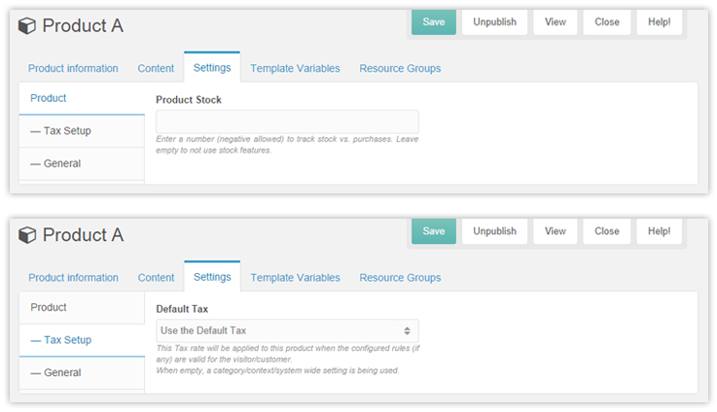Switch to Product information tab in lower panel
Image resolution: width=717 pixels, height=412 pixels.
pos(73,278)
